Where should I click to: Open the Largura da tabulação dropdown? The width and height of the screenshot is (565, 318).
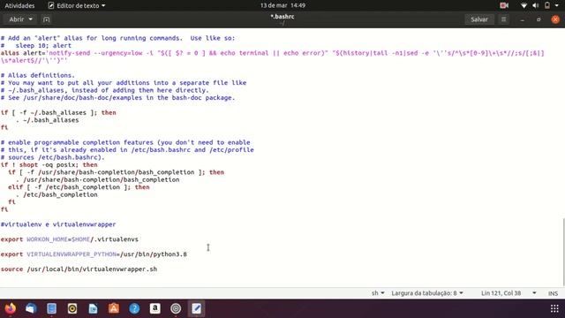click(x=427, y=293)
